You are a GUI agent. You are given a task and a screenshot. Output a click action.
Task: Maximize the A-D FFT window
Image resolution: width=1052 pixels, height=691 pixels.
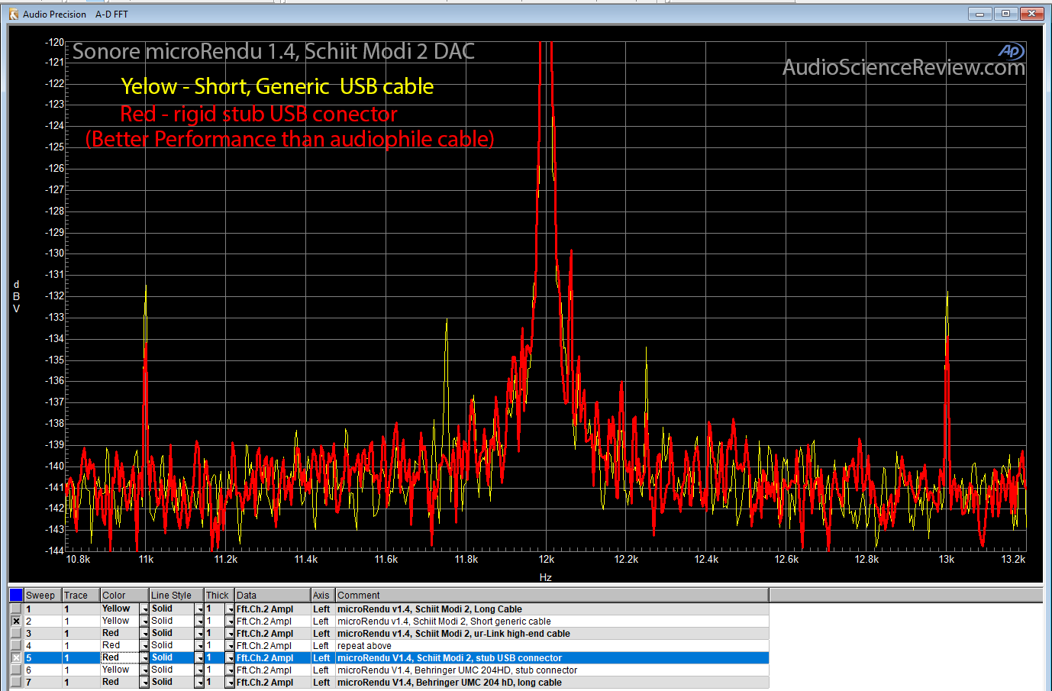[1006, 14]
